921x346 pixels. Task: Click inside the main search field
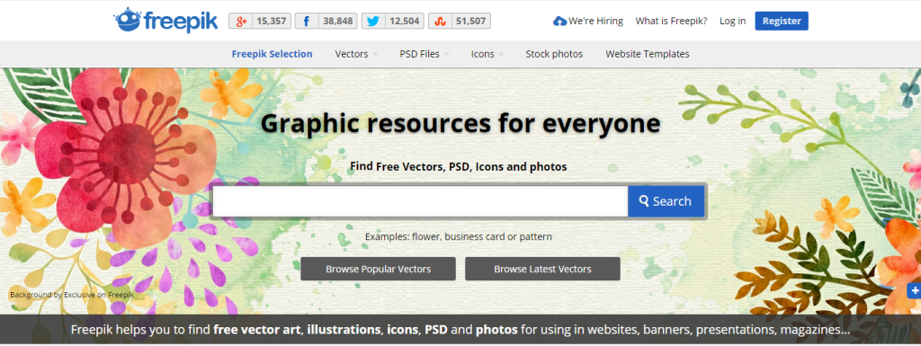pos(420,201)
